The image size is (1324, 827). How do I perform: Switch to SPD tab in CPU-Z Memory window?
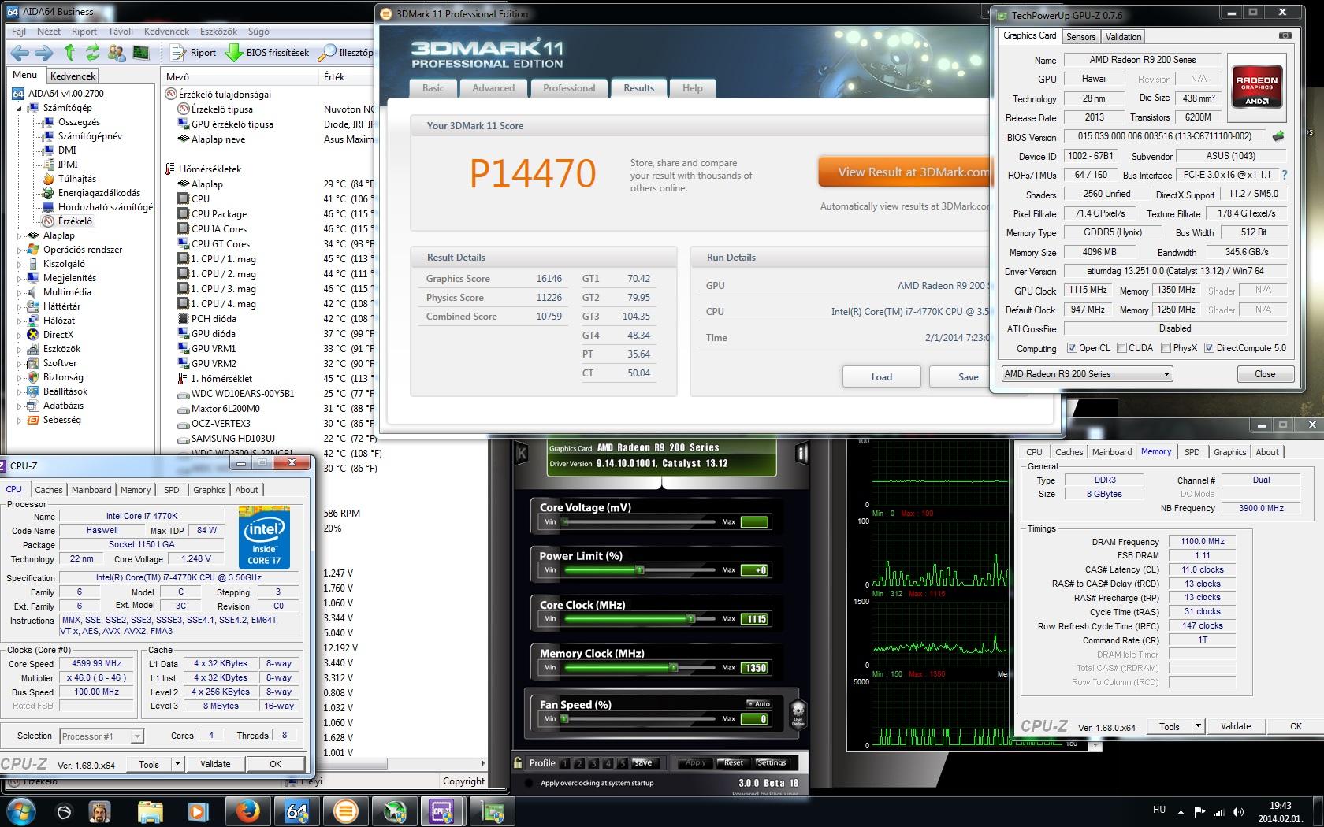(x=1192, y=452)
